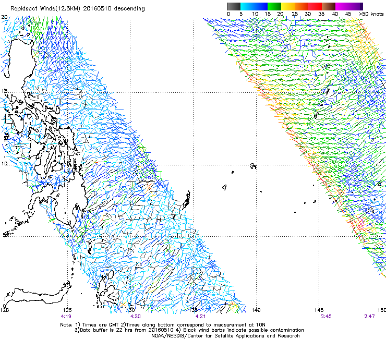Click the '40' tick label on color scale
The image size is (386, 339).
[x=335, y=14]
